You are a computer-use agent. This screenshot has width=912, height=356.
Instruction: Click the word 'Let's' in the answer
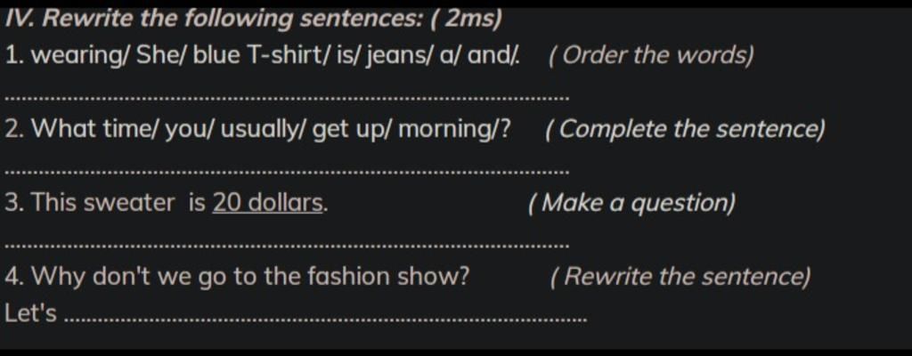[x=31, y=313]
